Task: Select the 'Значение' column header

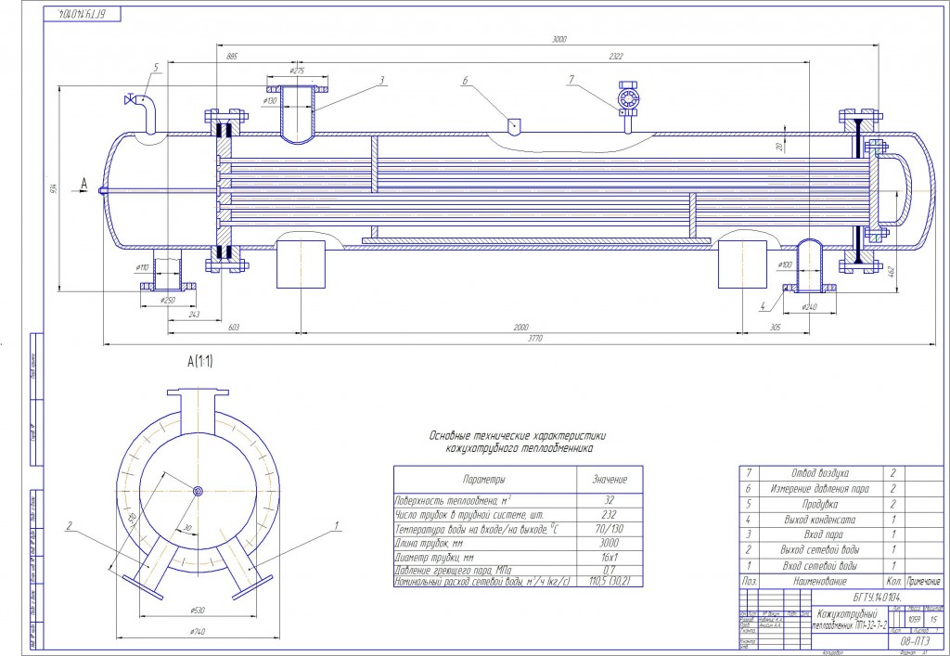Action: pos(609,479)
